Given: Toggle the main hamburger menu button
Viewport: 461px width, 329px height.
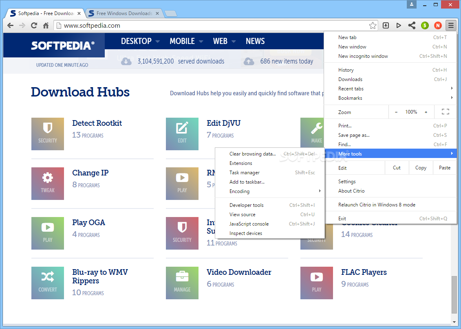Looking at the screenshot, I should click(x=451, y=26).
